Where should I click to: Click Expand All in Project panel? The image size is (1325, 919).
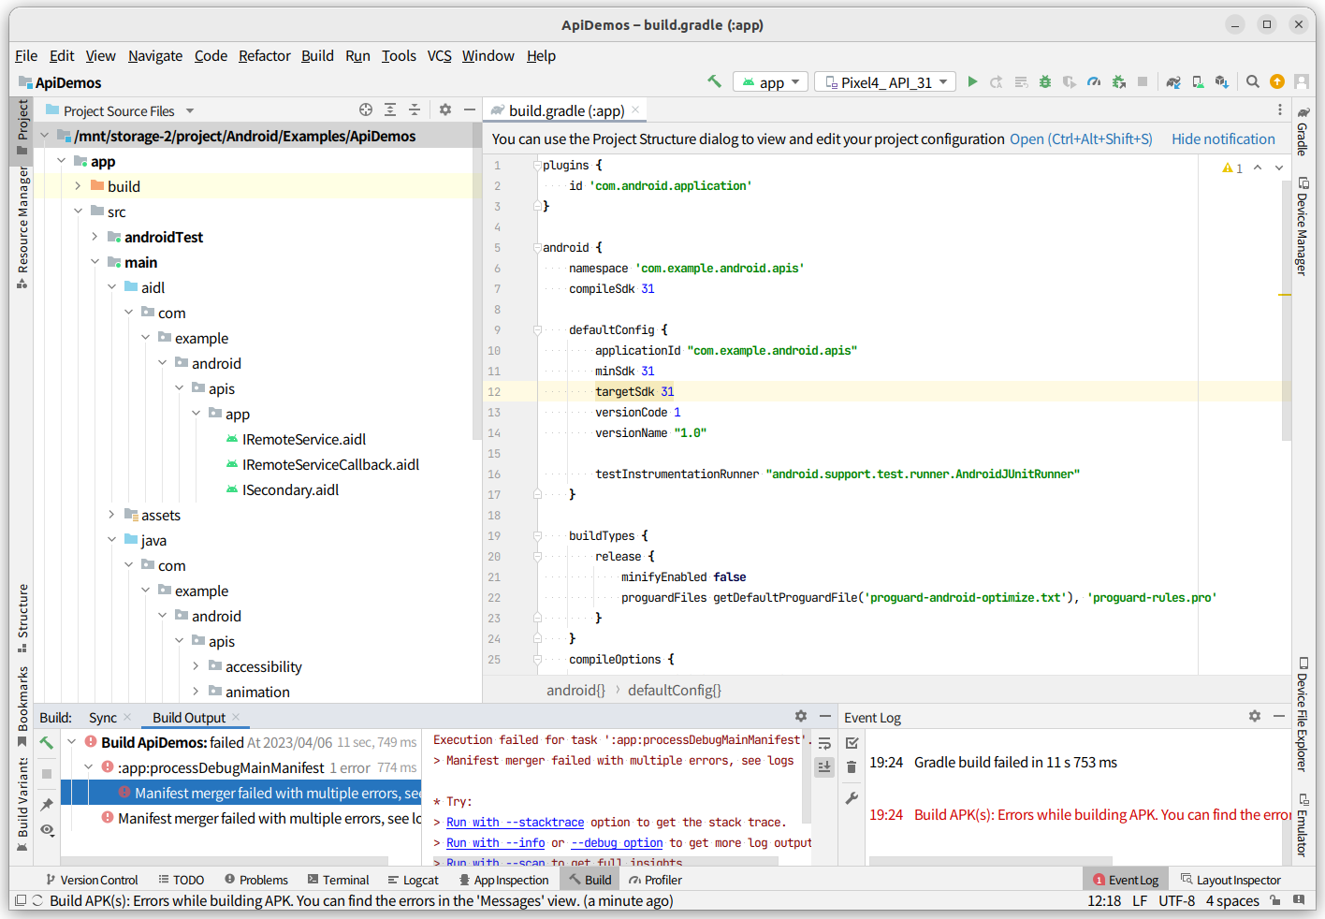coord(390,109)
